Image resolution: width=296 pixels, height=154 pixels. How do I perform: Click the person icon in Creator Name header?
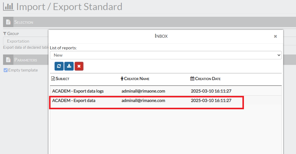tap(122, 79)
